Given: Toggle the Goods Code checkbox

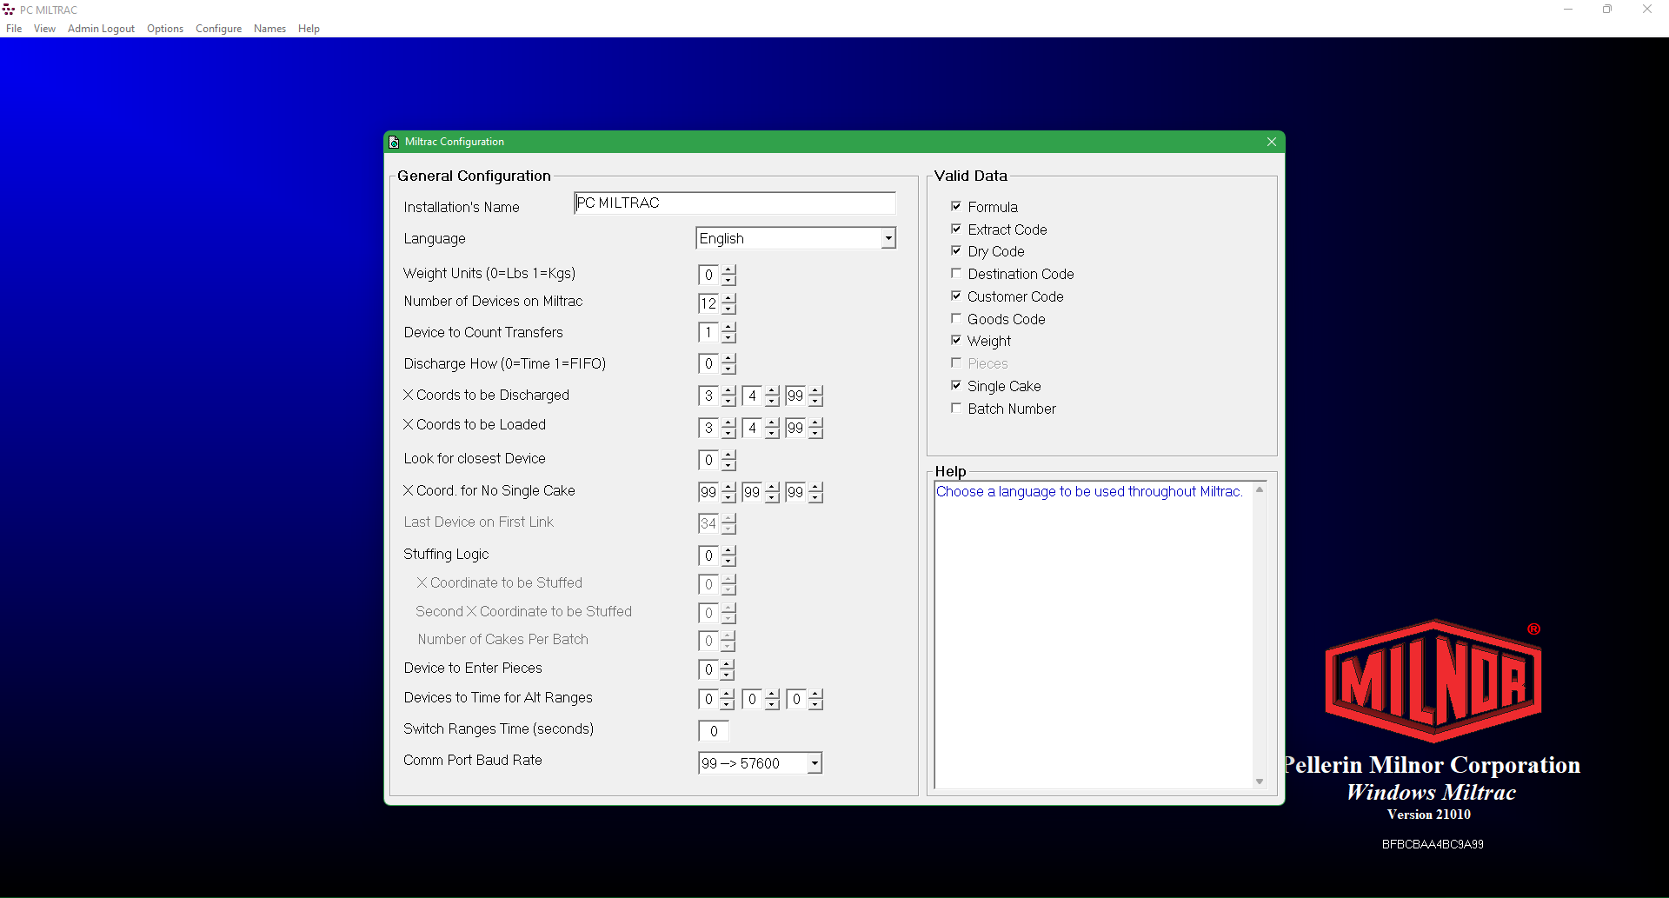Looking at the screenshot, I should click(x=956, y=319).
